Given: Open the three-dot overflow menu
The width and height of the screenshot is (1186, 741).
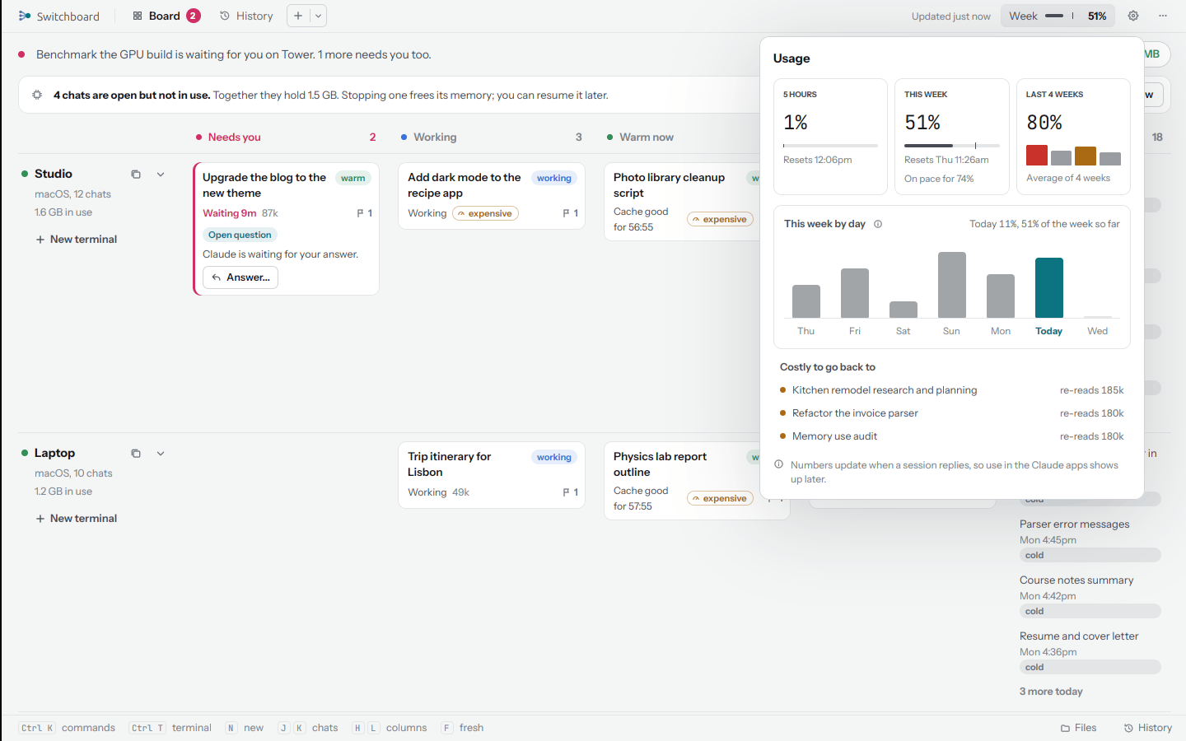Looking at the screenshot, I should click(1163, 16).
